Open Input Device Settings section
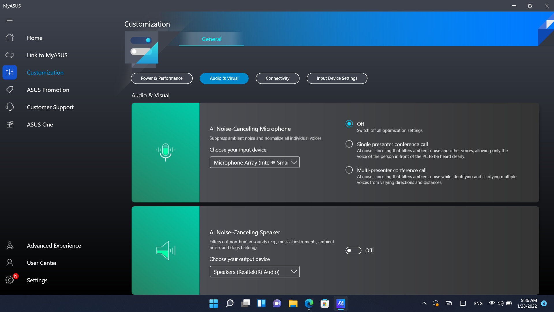 tap(337, 78)
